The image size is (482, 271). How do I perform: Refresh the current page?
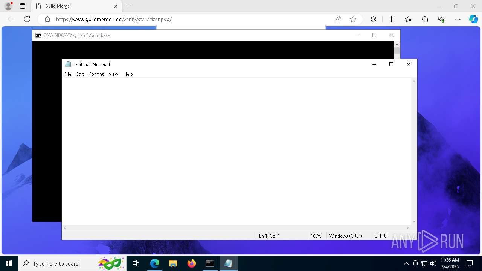27,19
